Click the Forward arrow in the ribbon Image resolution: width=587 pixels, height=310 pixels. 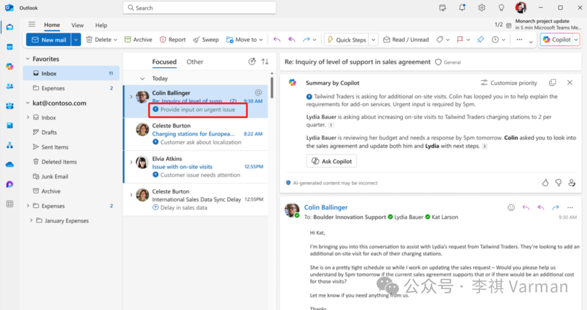click(306, 40)
